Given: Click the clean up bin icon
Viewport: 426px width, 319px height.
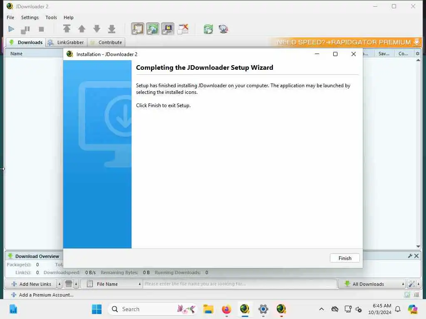Looking at the screenshot, I should (x=69, y=284).
